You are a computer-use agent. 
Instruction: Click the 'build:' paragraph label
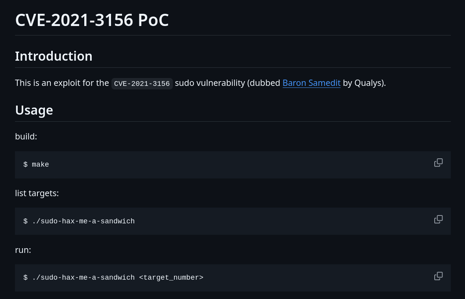(x=26, y=136)
